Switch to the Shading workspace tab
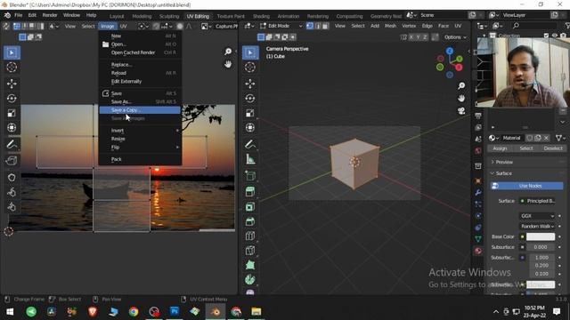 [x=261, y=16]
